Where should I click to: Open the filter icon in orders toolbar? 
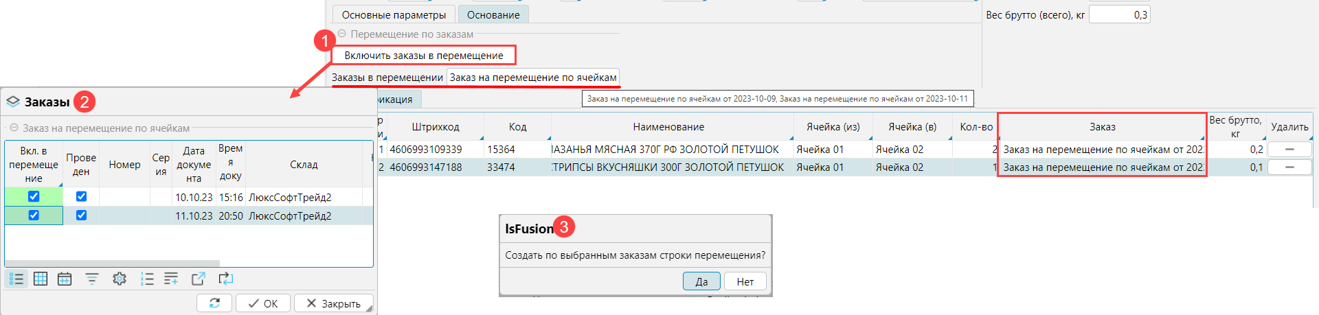pyautogui.click(x=91, y=279)
